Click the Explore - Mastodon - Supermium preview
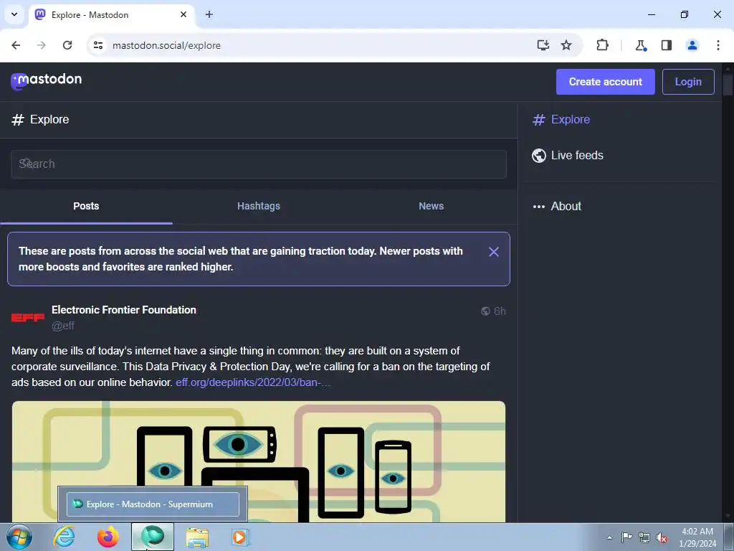Screen dimensions: 734x551 tap(153, 504)
